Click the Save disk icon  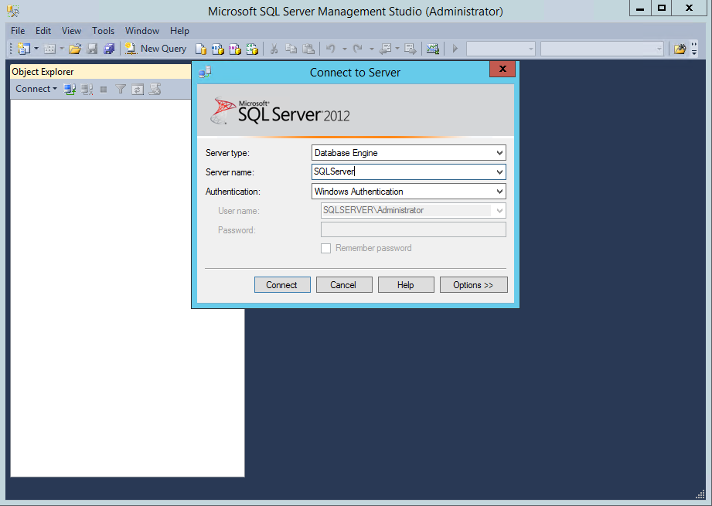[92, 49]
